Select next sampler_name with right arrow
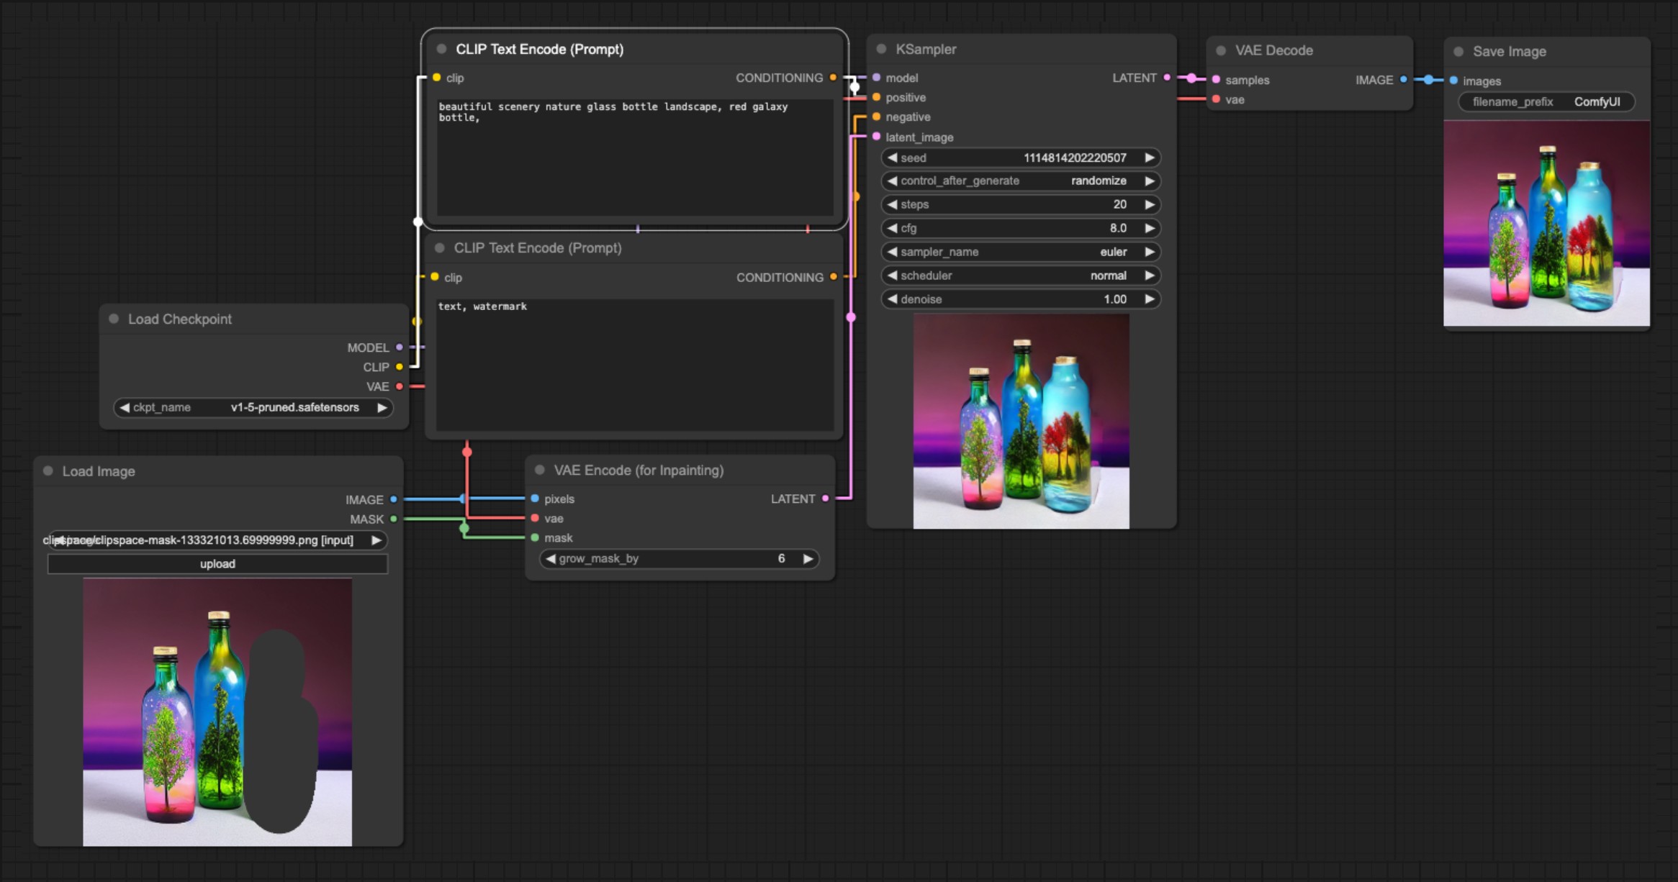This screenshot has height=882, width=1678. [1150, 252]
